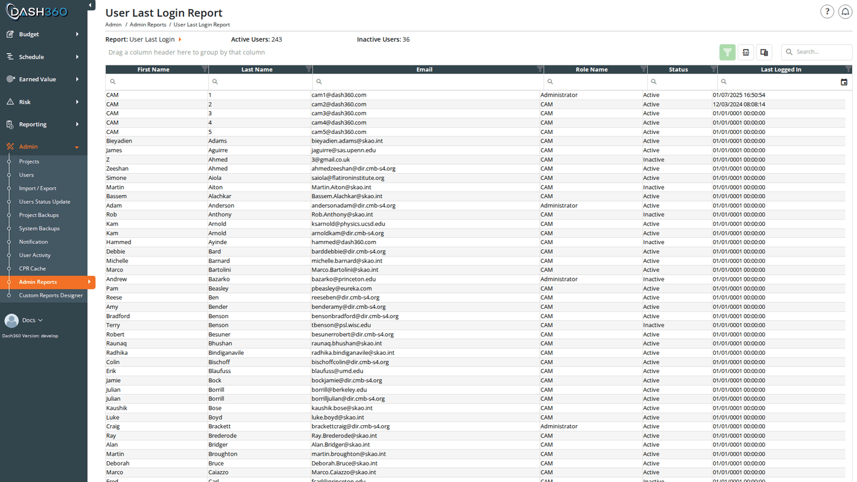The height and width of the screenshot is (482, 857).
Task: Click the search icon in Email filter
Action: [x=319, y=81]
